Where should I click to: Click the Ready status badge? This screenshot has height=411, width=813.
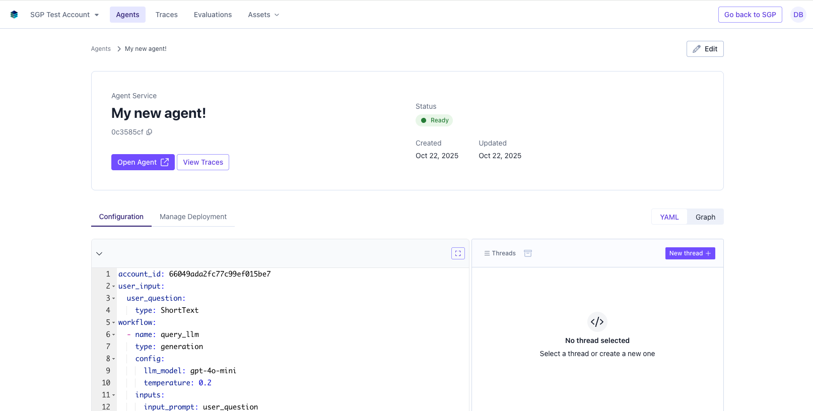434,120
